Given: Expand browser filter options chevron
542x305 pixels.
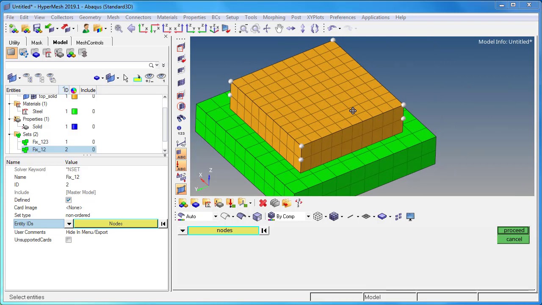Looking at the screenshot, I should point(163,65).
